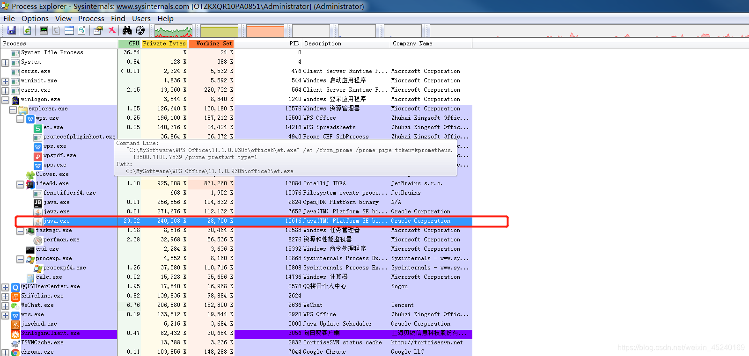The image size is (749, 356).
Task: Sort by Description column header
Action: click(x=346, y=44)
